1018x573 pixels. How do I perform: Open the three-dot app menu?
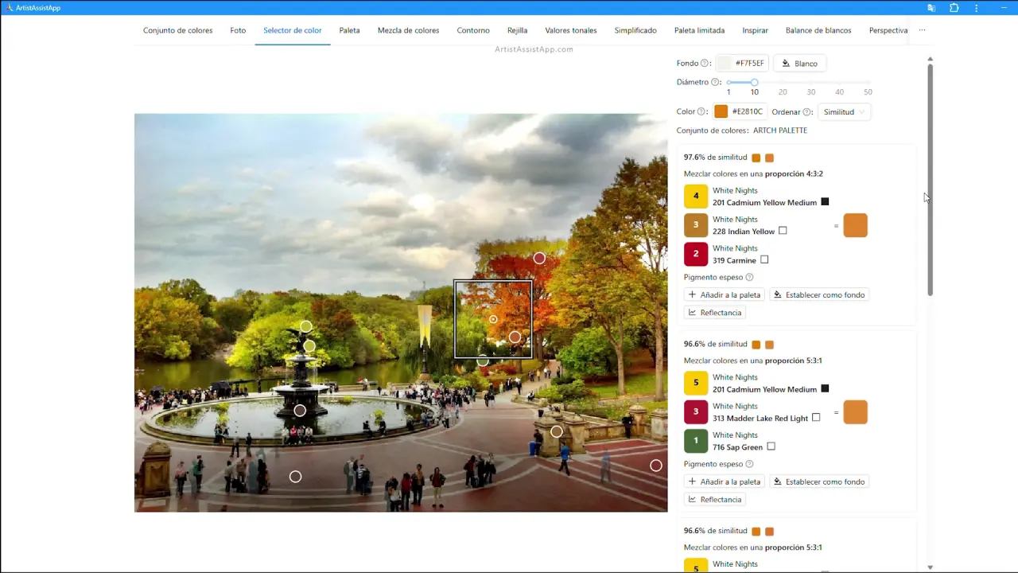point(977,8)
